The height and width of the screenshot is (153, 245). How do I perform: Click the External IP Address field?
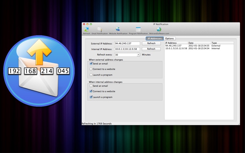127,43
